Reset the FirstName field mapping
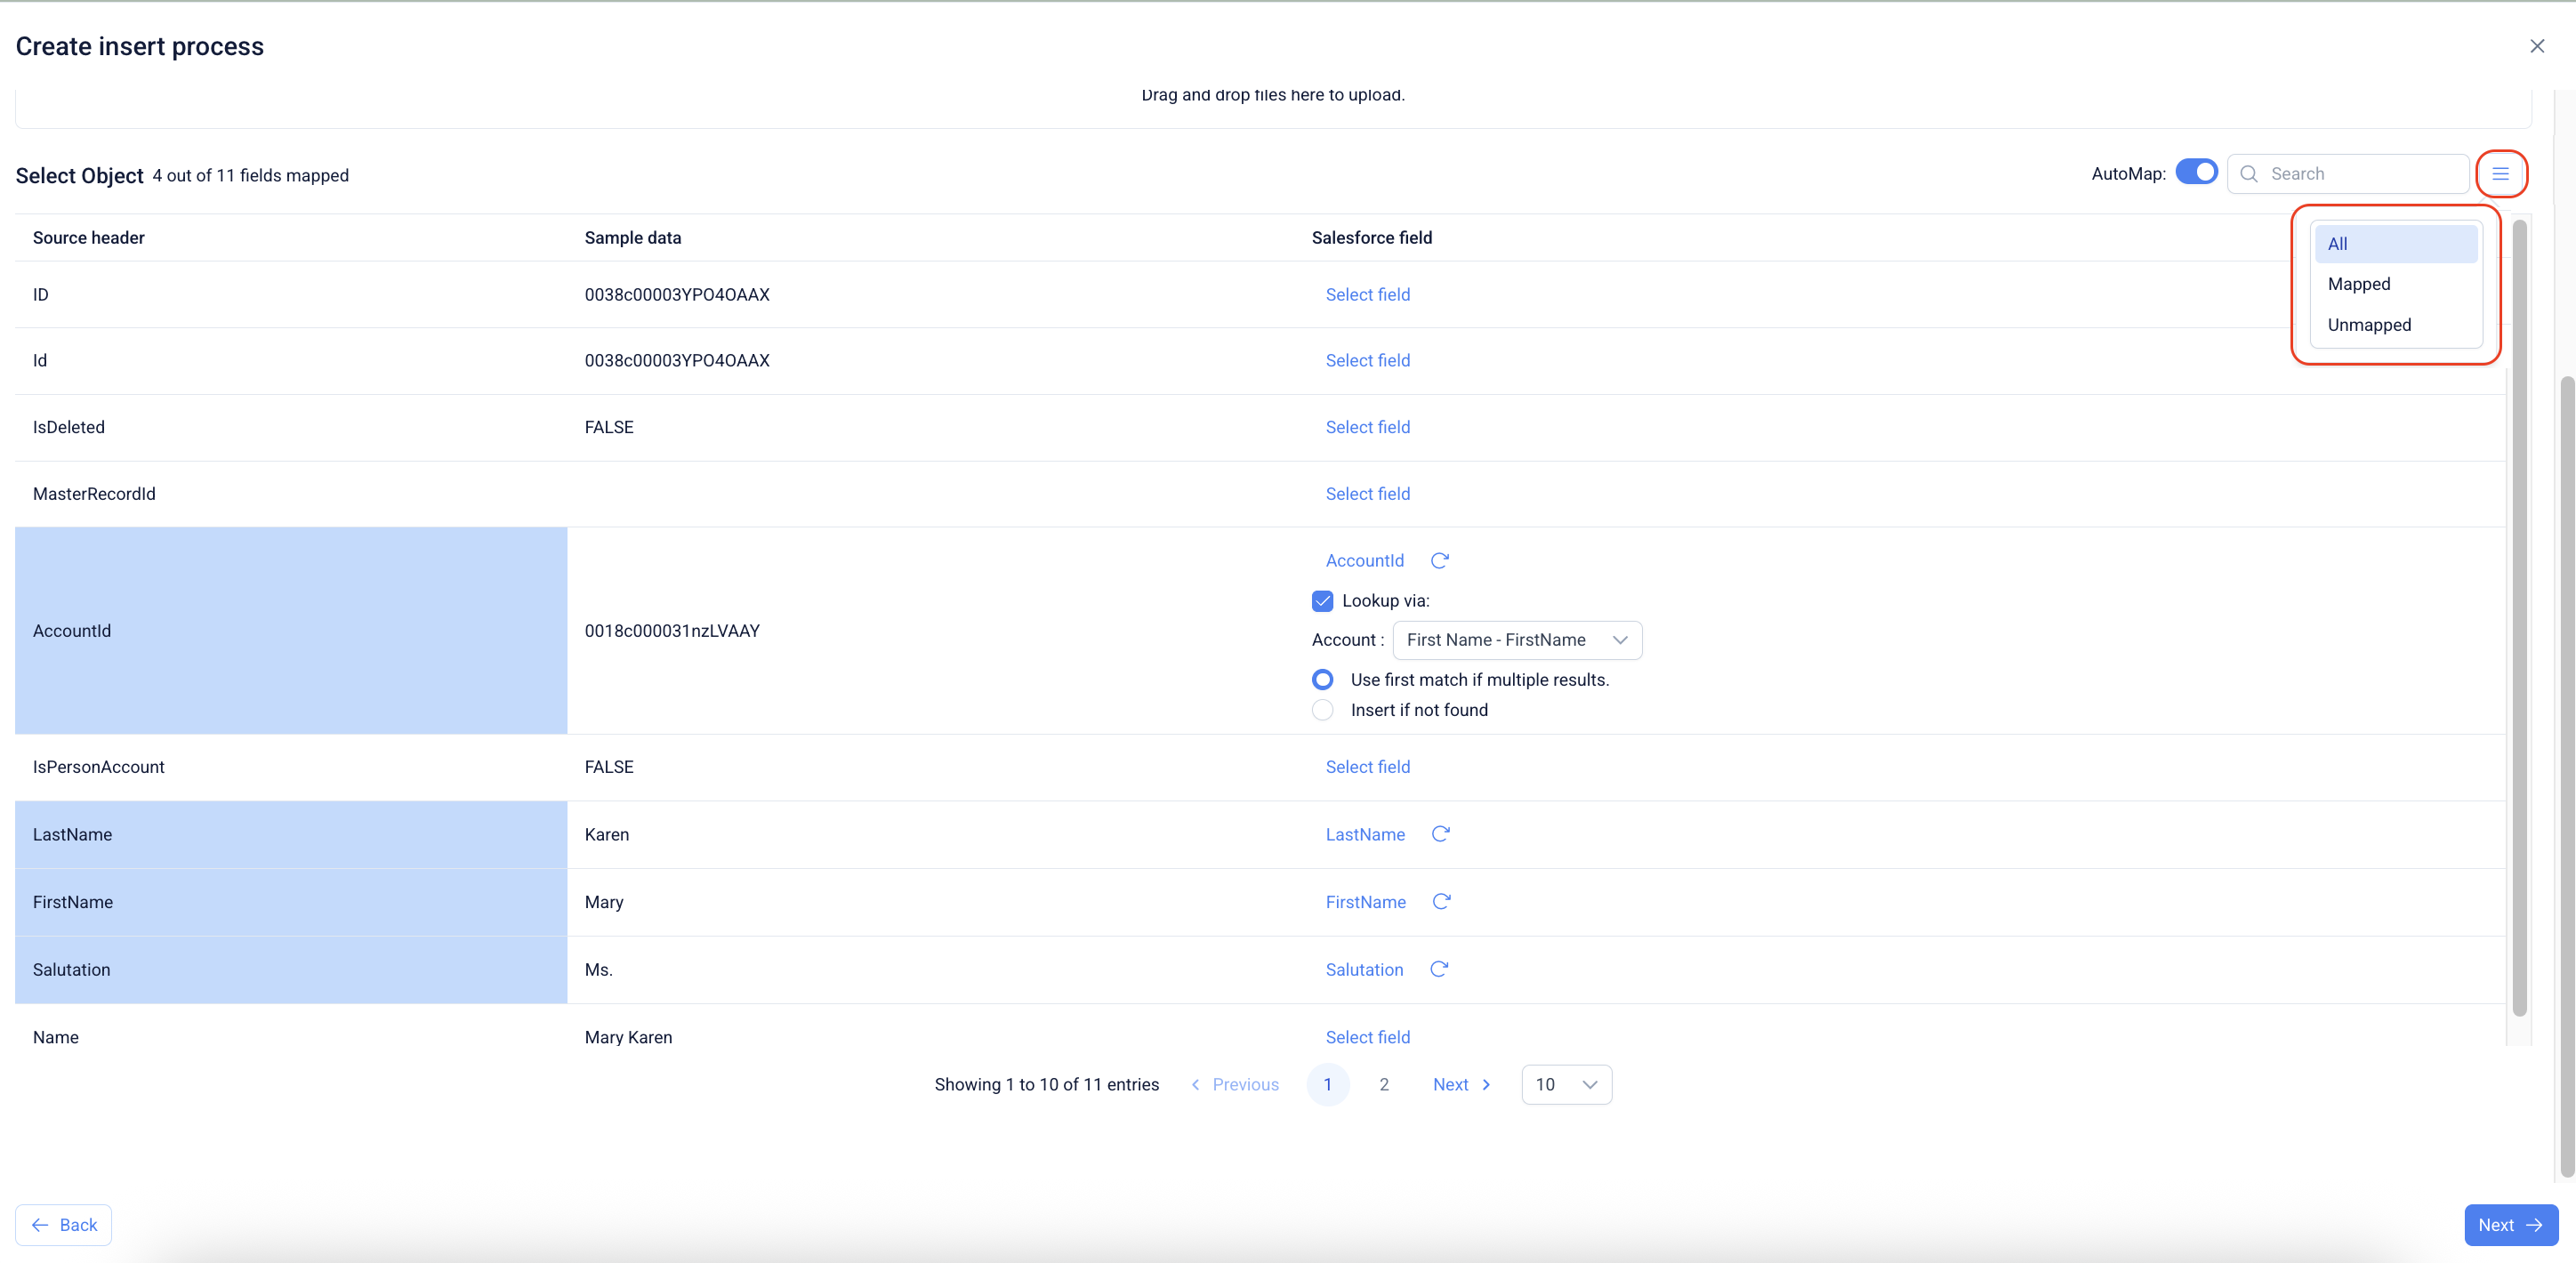 (1441, 902)
